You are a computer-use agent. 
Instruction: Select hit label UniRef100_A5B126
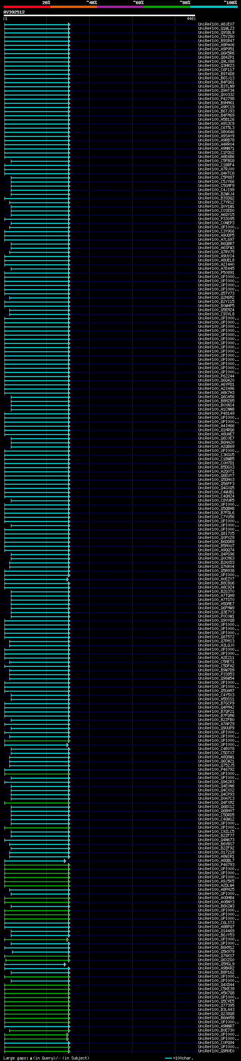(216, 119)
